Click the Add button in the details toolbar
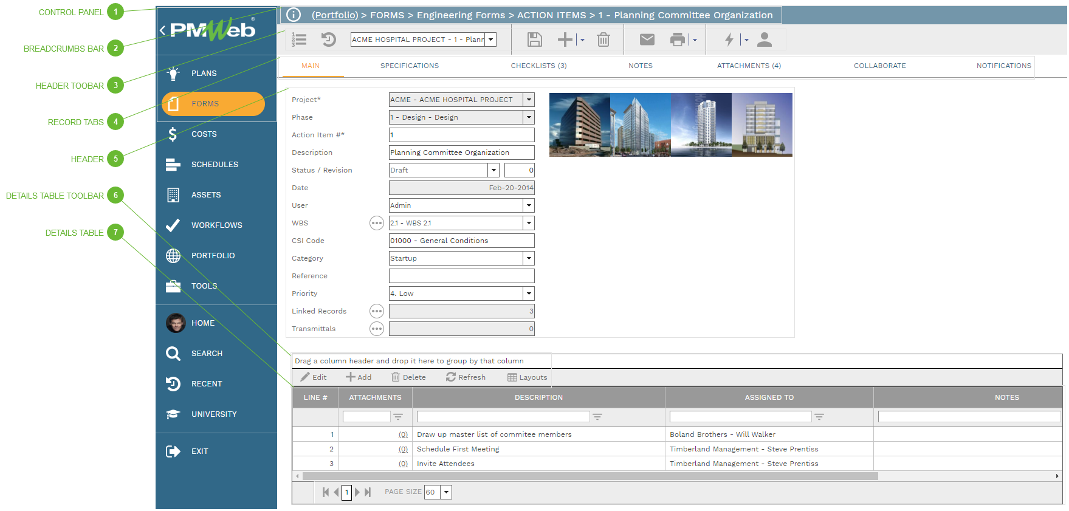The image size is (1069, 511). tap(359, 377)
